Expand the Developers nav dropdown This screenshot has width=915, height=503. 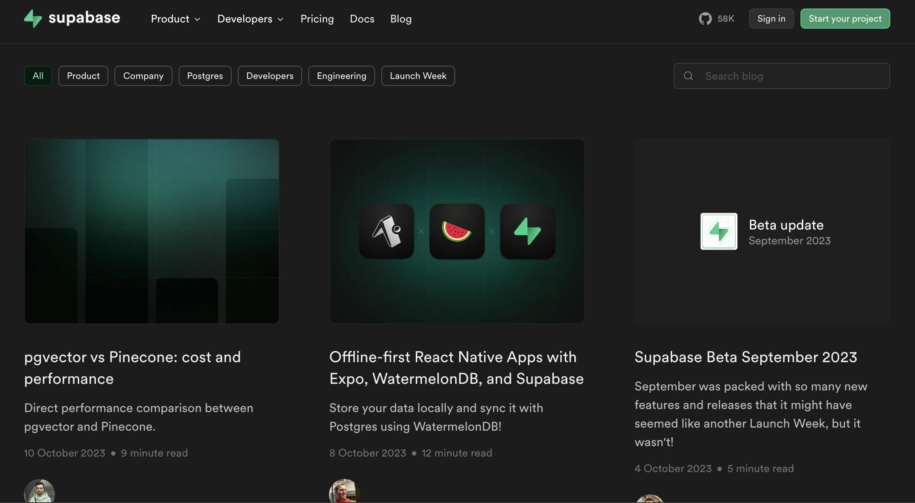coord(250,19)
